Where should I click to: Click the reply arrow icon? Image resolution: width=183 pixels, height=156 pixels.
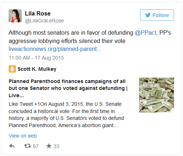tap(12, 146)
